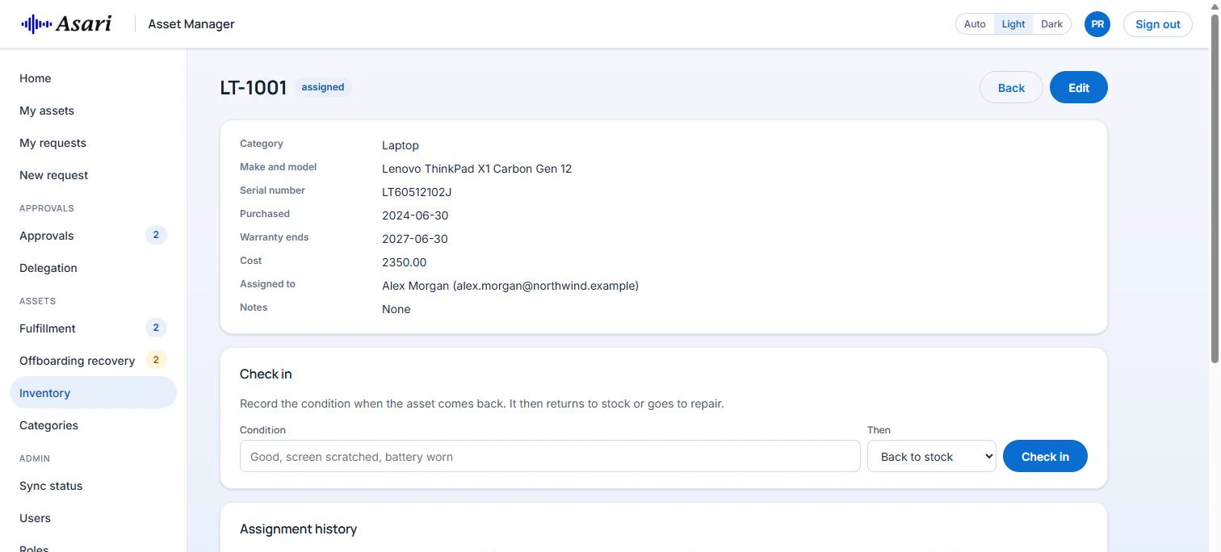This screenshot has height=552, width=1221.
Task: Select serial number LT60512102J
Action: pyautogui.click(x=417, y=192)
